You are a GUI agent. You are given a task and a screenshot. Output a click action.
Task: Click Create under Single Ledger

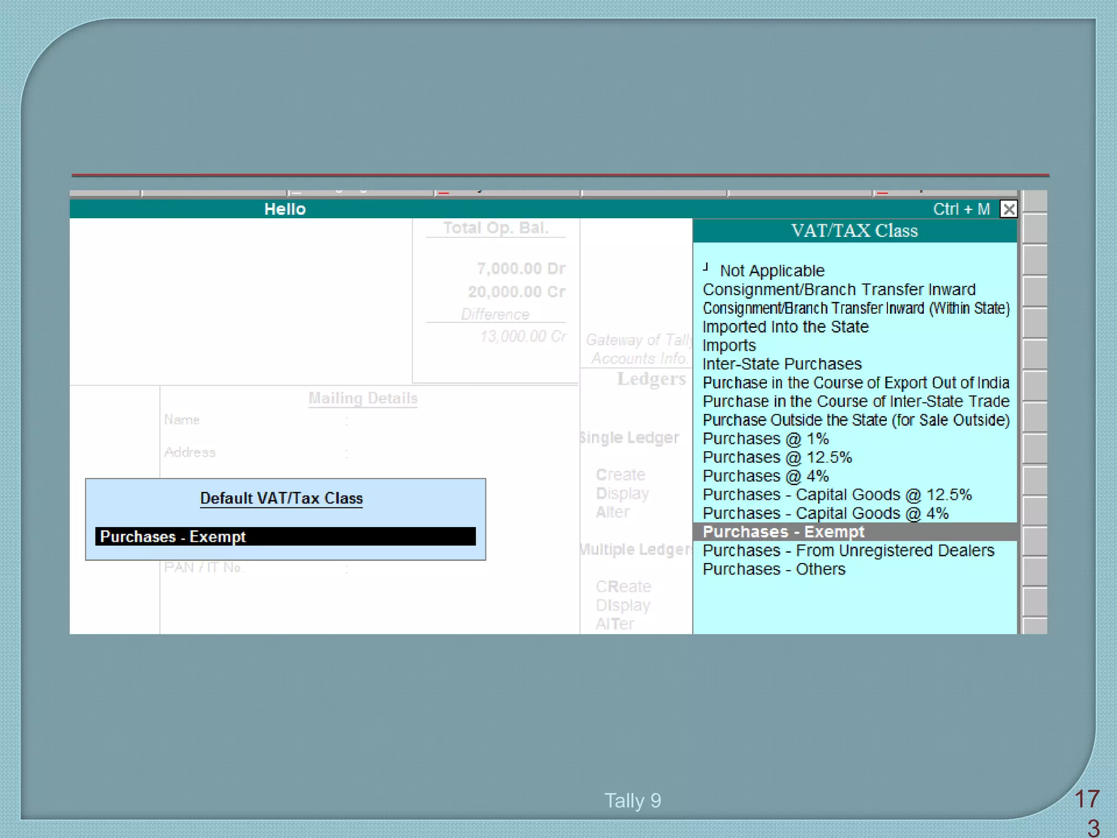point(620,475)
